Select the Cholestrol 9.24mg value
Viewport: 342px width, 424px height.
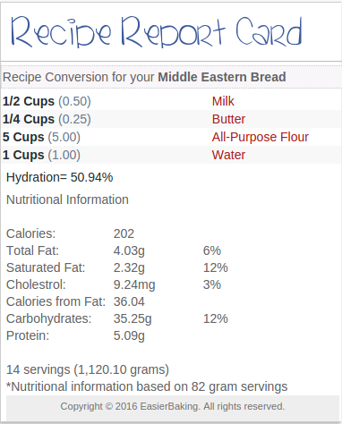coord(134,285)
